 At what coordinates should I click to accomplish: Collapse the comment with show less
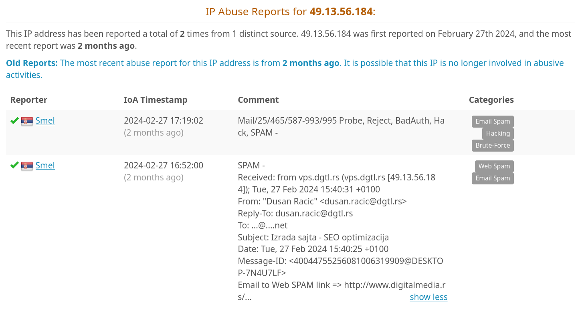click(428, 297)
